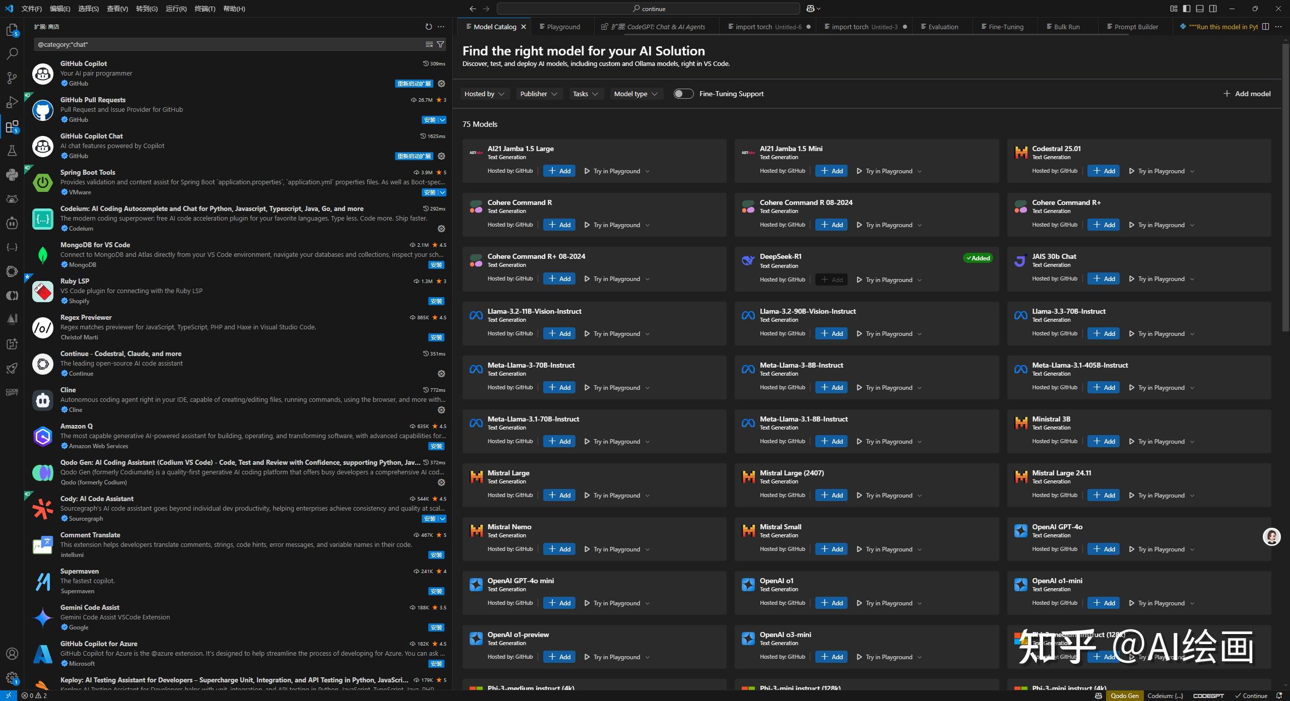Install the Ruby LSP extension
This screenshot has width=1290, height=701.
(x=435, y=301)
